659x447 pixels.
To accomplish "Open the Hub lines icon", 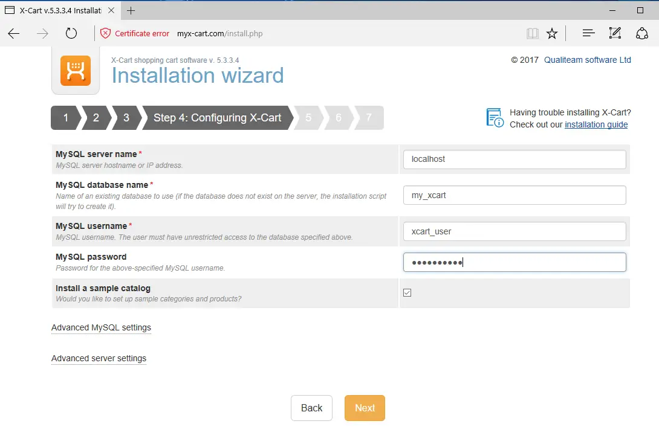I will point(588,33).
